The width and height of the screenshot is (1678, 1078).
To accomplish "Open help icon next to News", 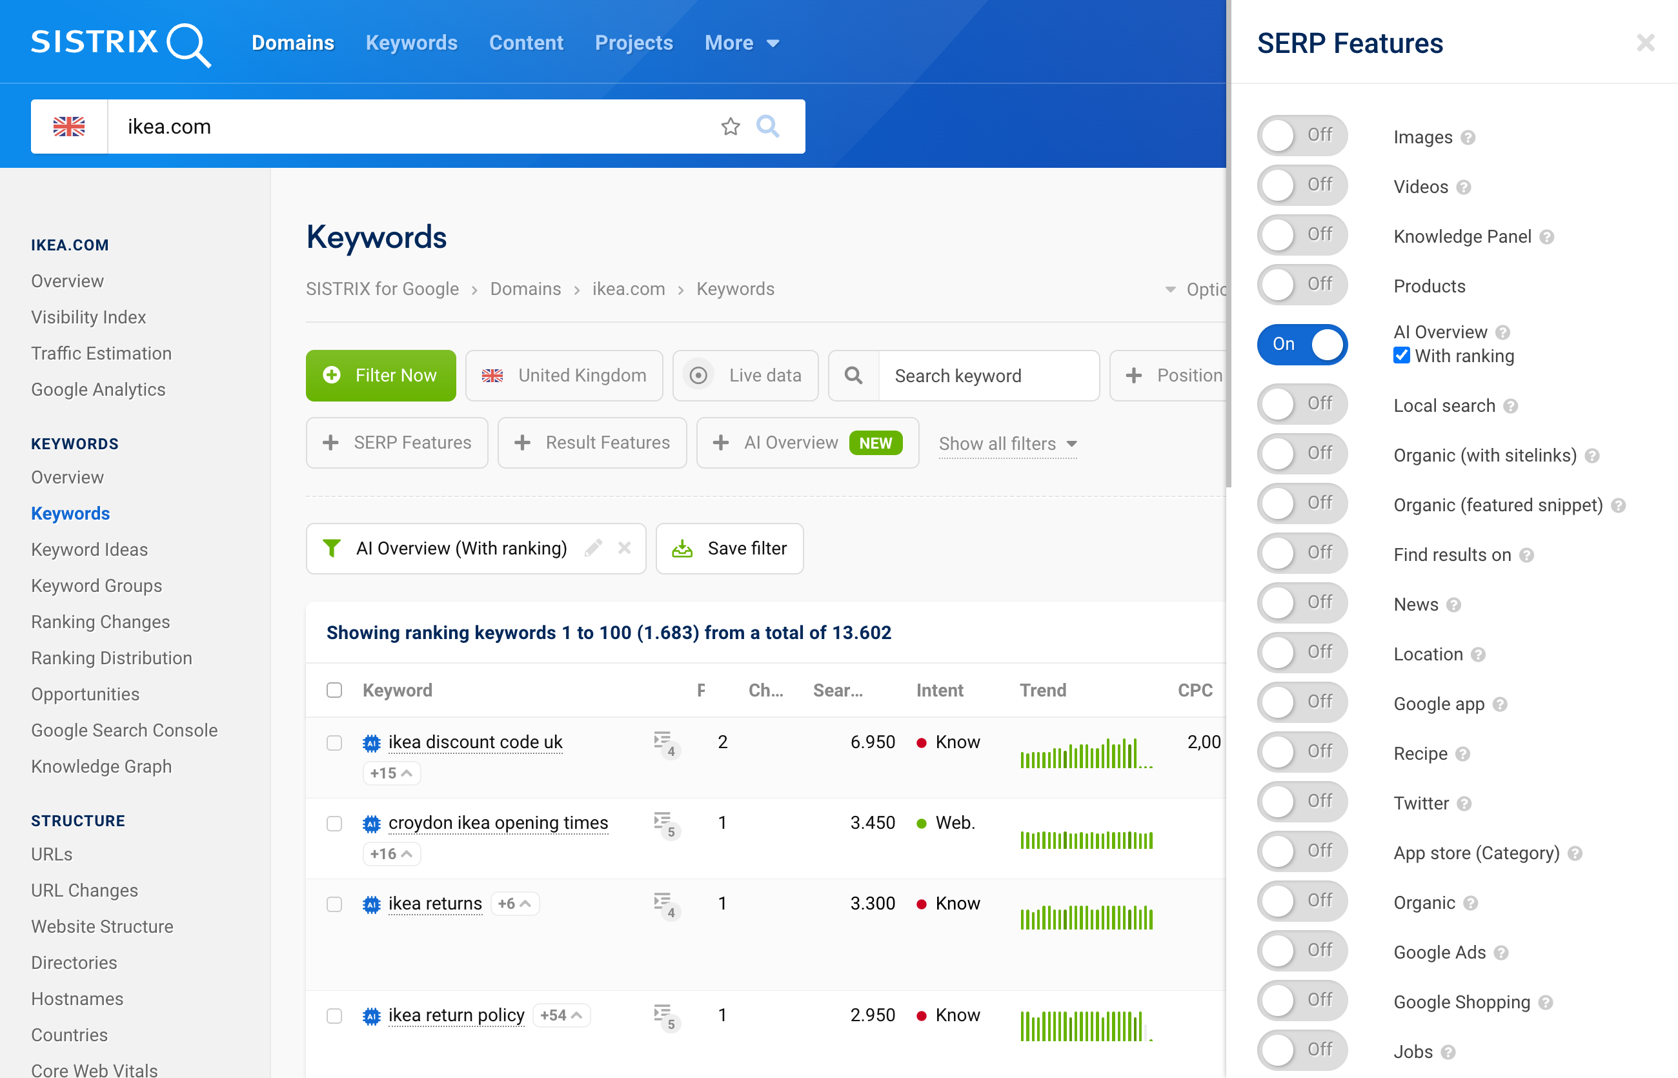I will (x=1454, y=605).
